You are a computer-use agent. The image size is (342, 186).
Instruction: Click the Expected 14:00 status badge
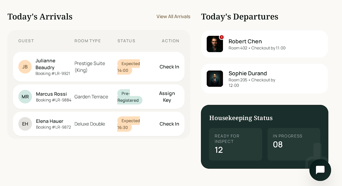[x=128, y=67]
